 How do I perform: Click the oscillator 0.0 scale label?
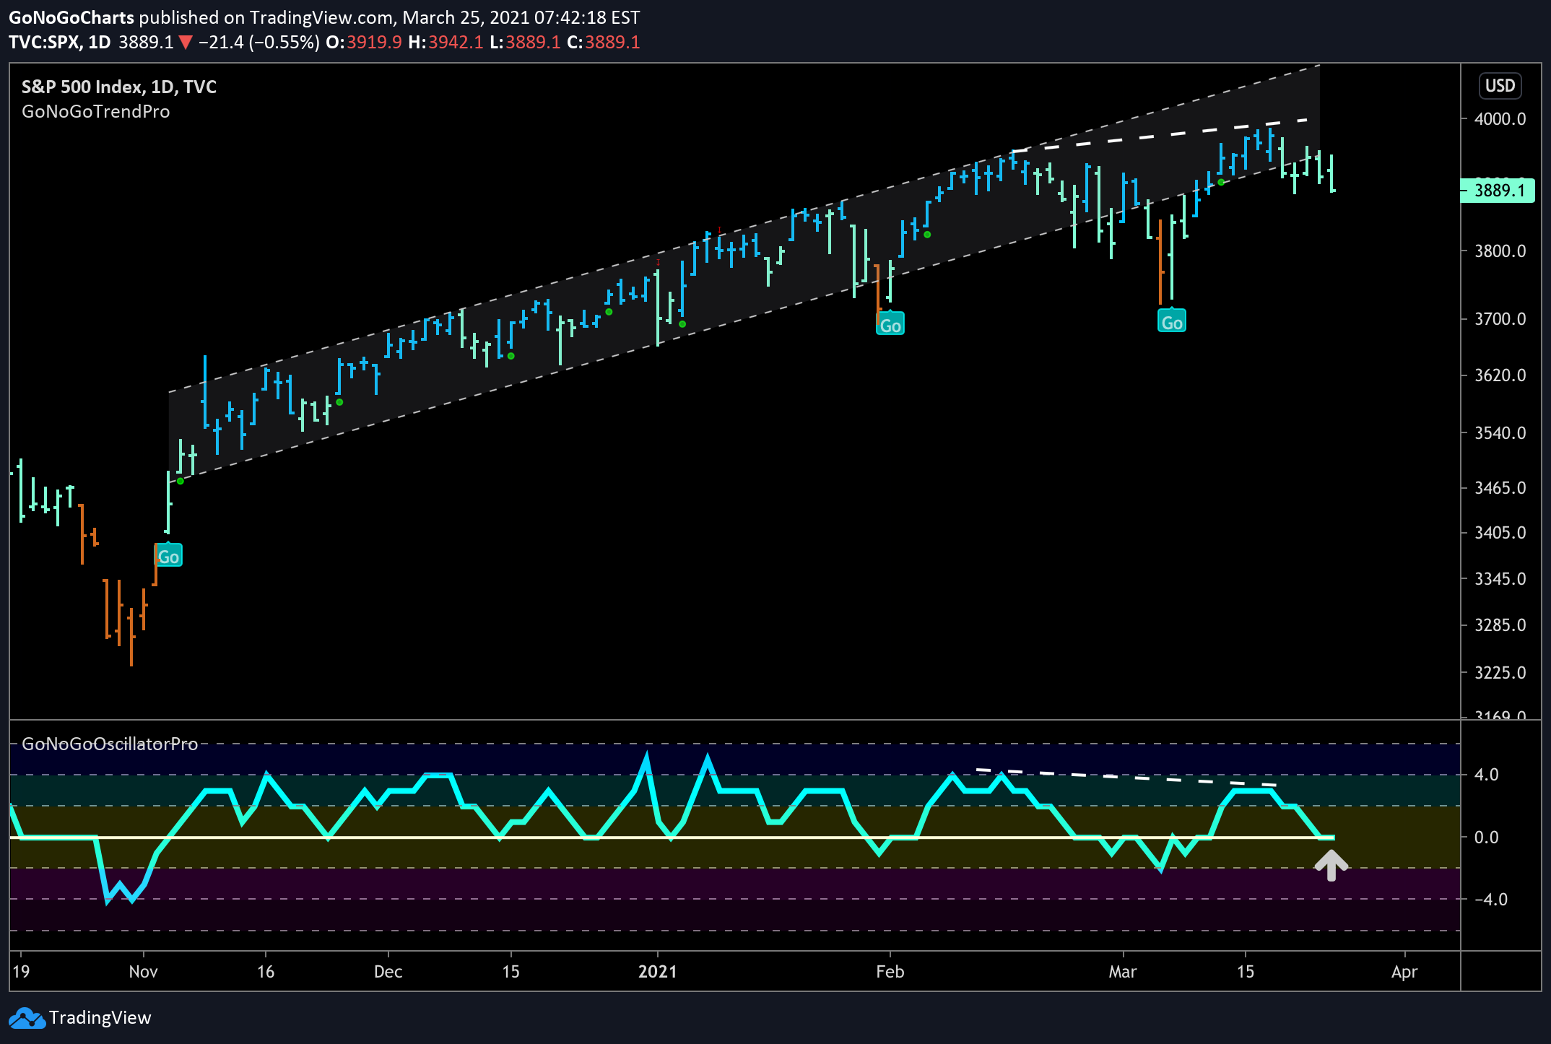(x=1487, y=838)
